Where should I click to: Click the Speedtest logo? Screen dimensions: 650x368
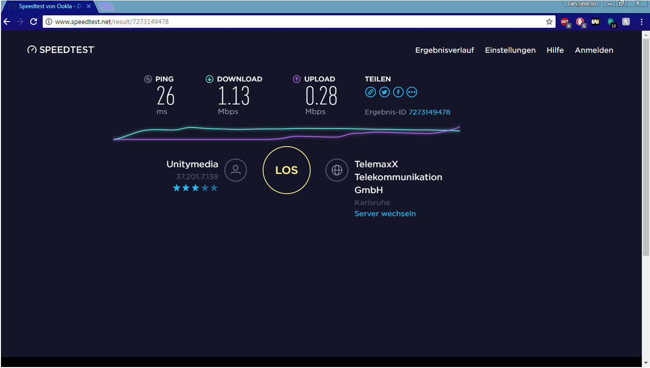tap(61, 49)
